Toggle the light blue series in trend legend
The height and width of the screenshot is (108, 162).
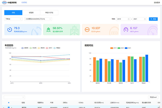57,48
